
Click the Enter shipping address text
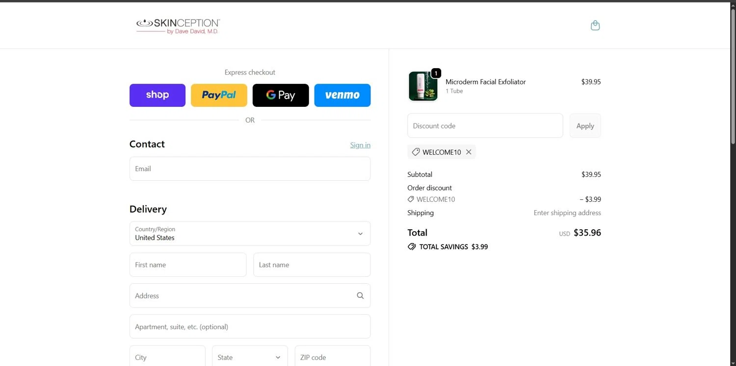pos(567,213)
